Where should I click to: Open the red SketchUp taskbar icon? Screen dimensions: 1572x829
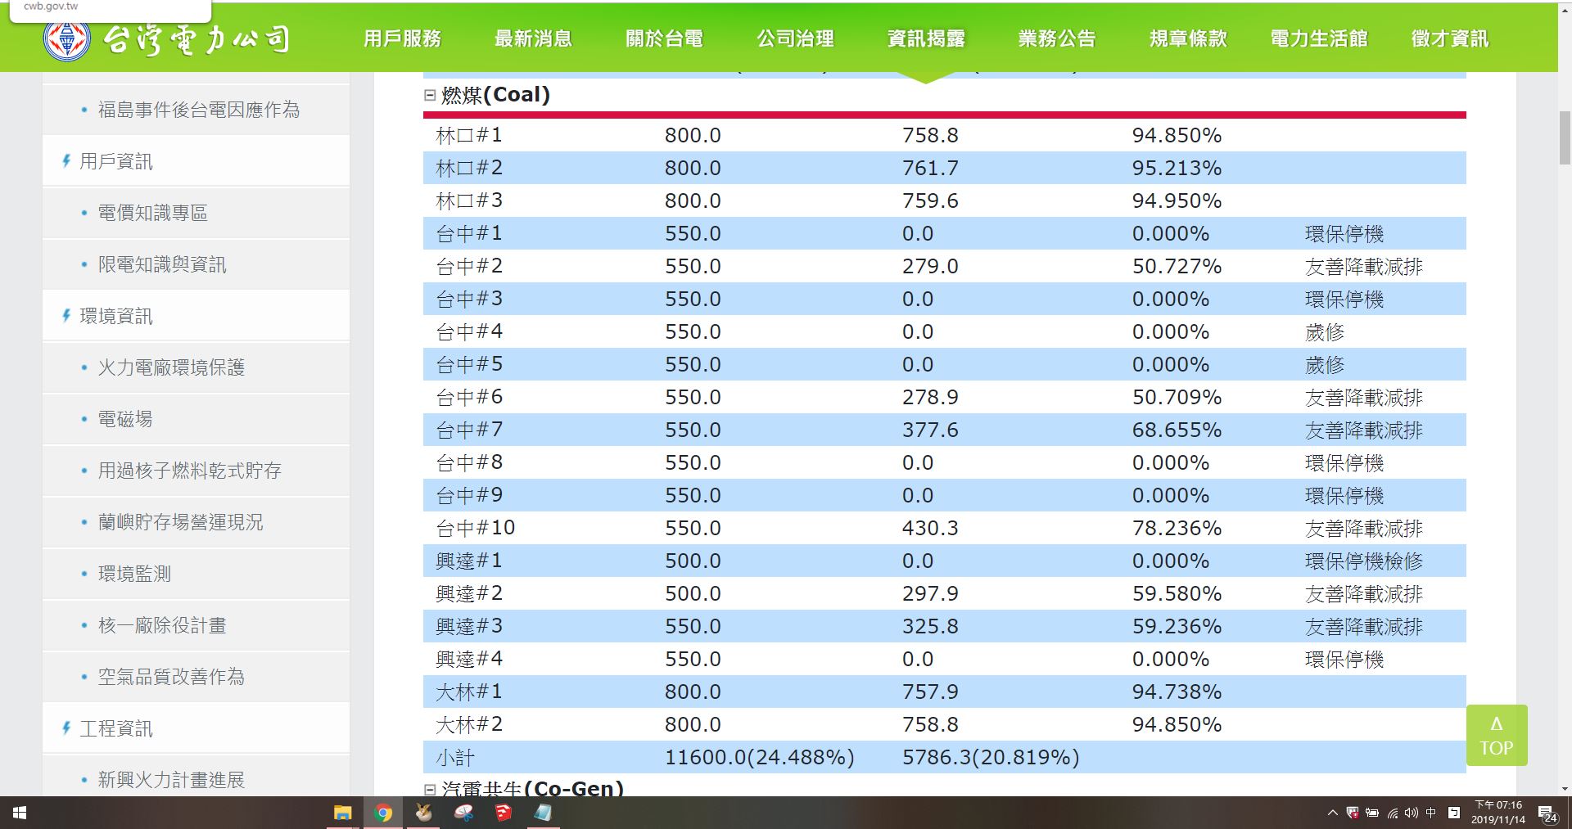click(503, 813)
